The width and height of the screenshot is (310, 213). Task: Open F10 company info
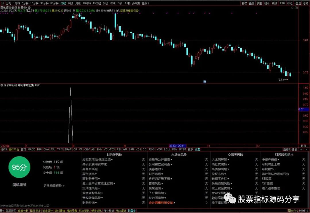282,3
